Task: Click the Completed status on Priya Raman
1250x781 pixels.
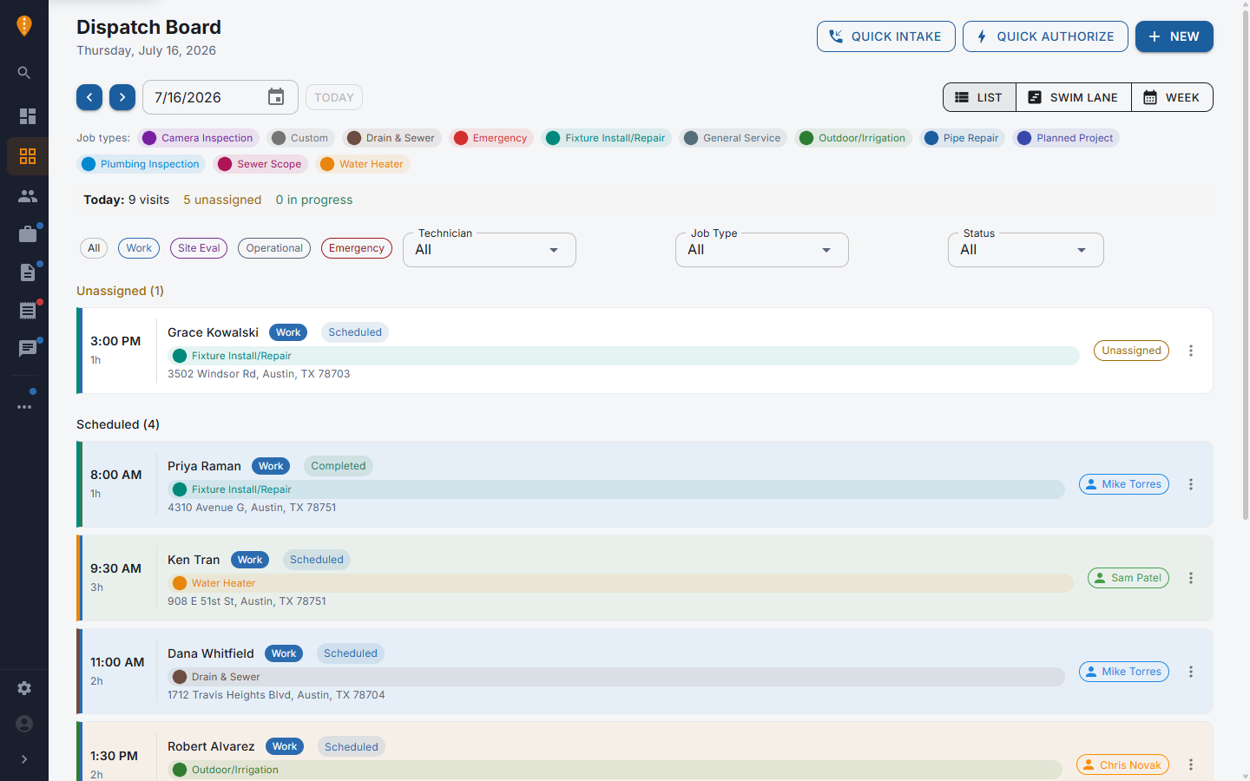Action: pos(339,466)
